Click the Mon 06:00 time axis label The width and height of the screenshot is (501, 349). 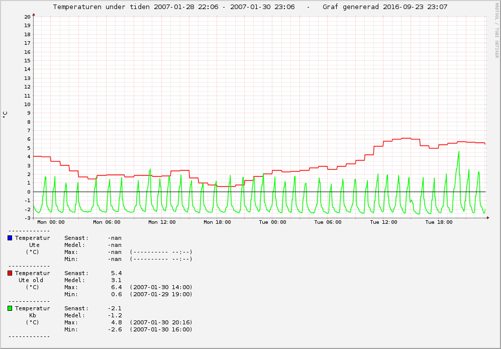107,222
